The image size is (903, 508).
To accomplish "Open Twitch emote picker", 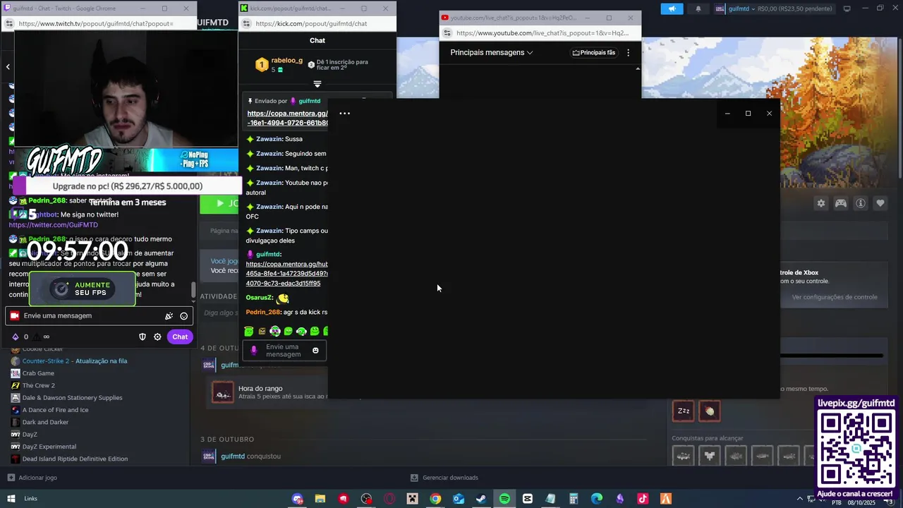I will coord(184,316).
